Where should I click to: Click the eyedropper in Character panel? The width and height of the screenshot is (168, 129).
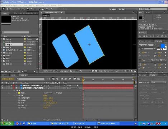[158, 45]
